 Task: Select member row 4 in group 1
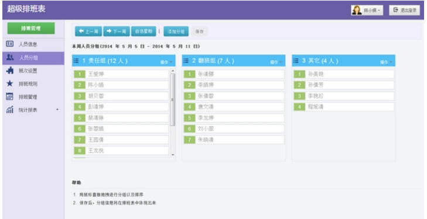click(x=121, y=107)
